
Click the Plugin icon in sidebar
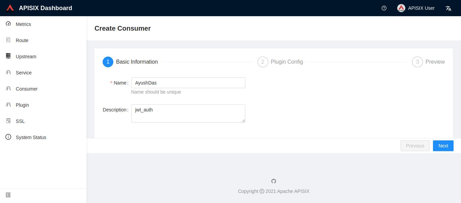[8, 105]
